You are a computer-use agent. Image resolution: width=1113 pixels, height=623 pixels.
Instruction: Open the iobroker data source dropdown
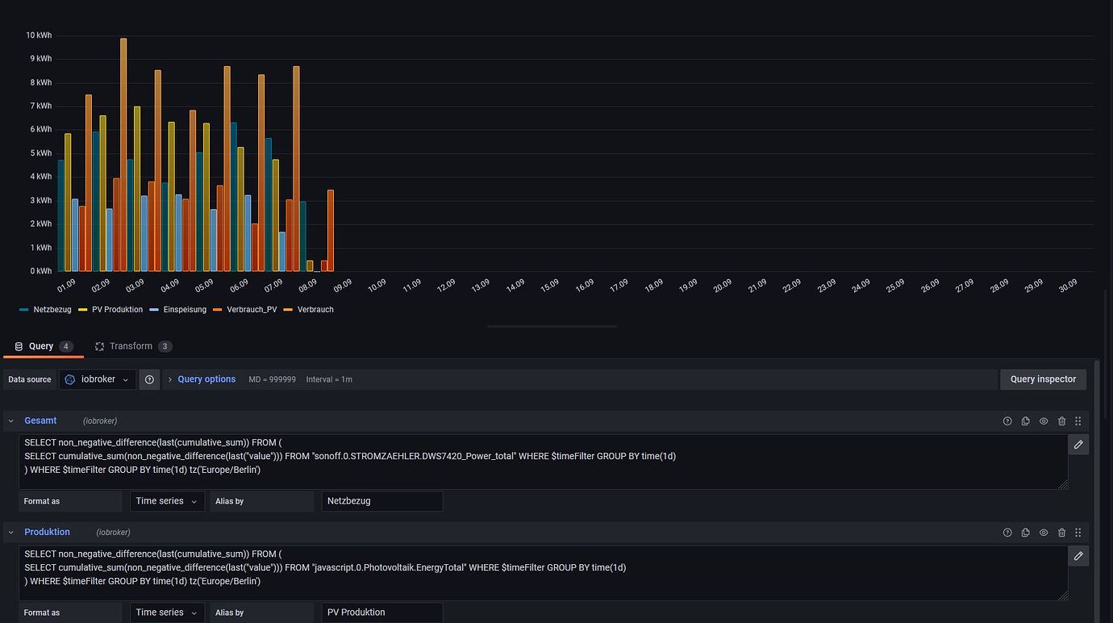click(97, 379)
